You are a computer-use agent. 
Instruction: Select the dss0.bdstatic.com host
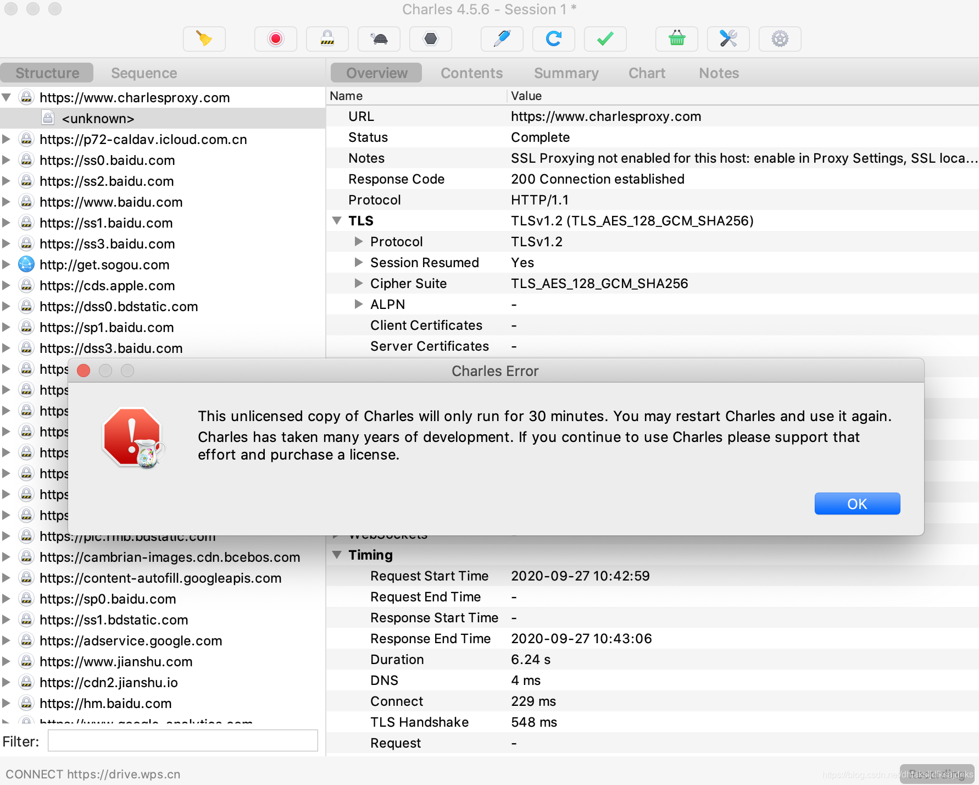(119, 306)
